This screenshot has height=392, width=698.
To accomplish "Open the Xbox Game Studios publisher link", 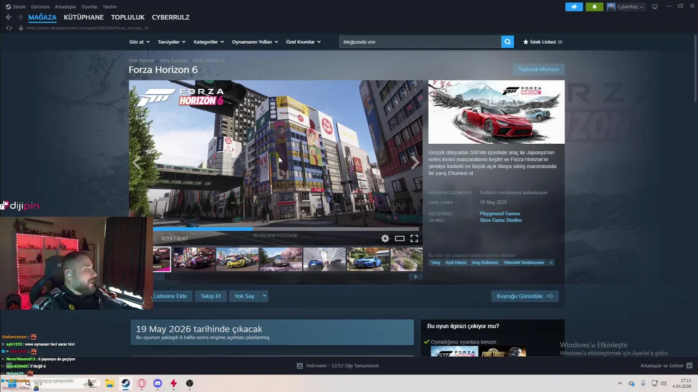I will [501, 220].
